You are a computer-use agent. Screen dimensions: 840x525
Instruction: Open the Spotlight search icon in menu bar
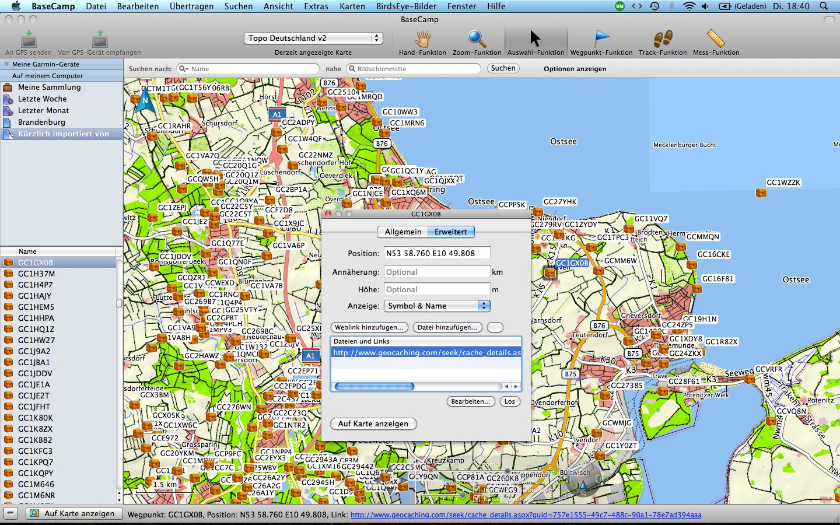click(824, 6)
